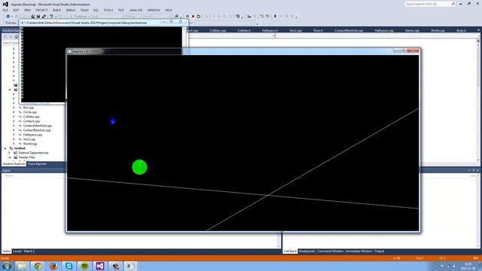
Task: Select ContactResolver.cpp in Solution Explorer
Action: (37, 130)
